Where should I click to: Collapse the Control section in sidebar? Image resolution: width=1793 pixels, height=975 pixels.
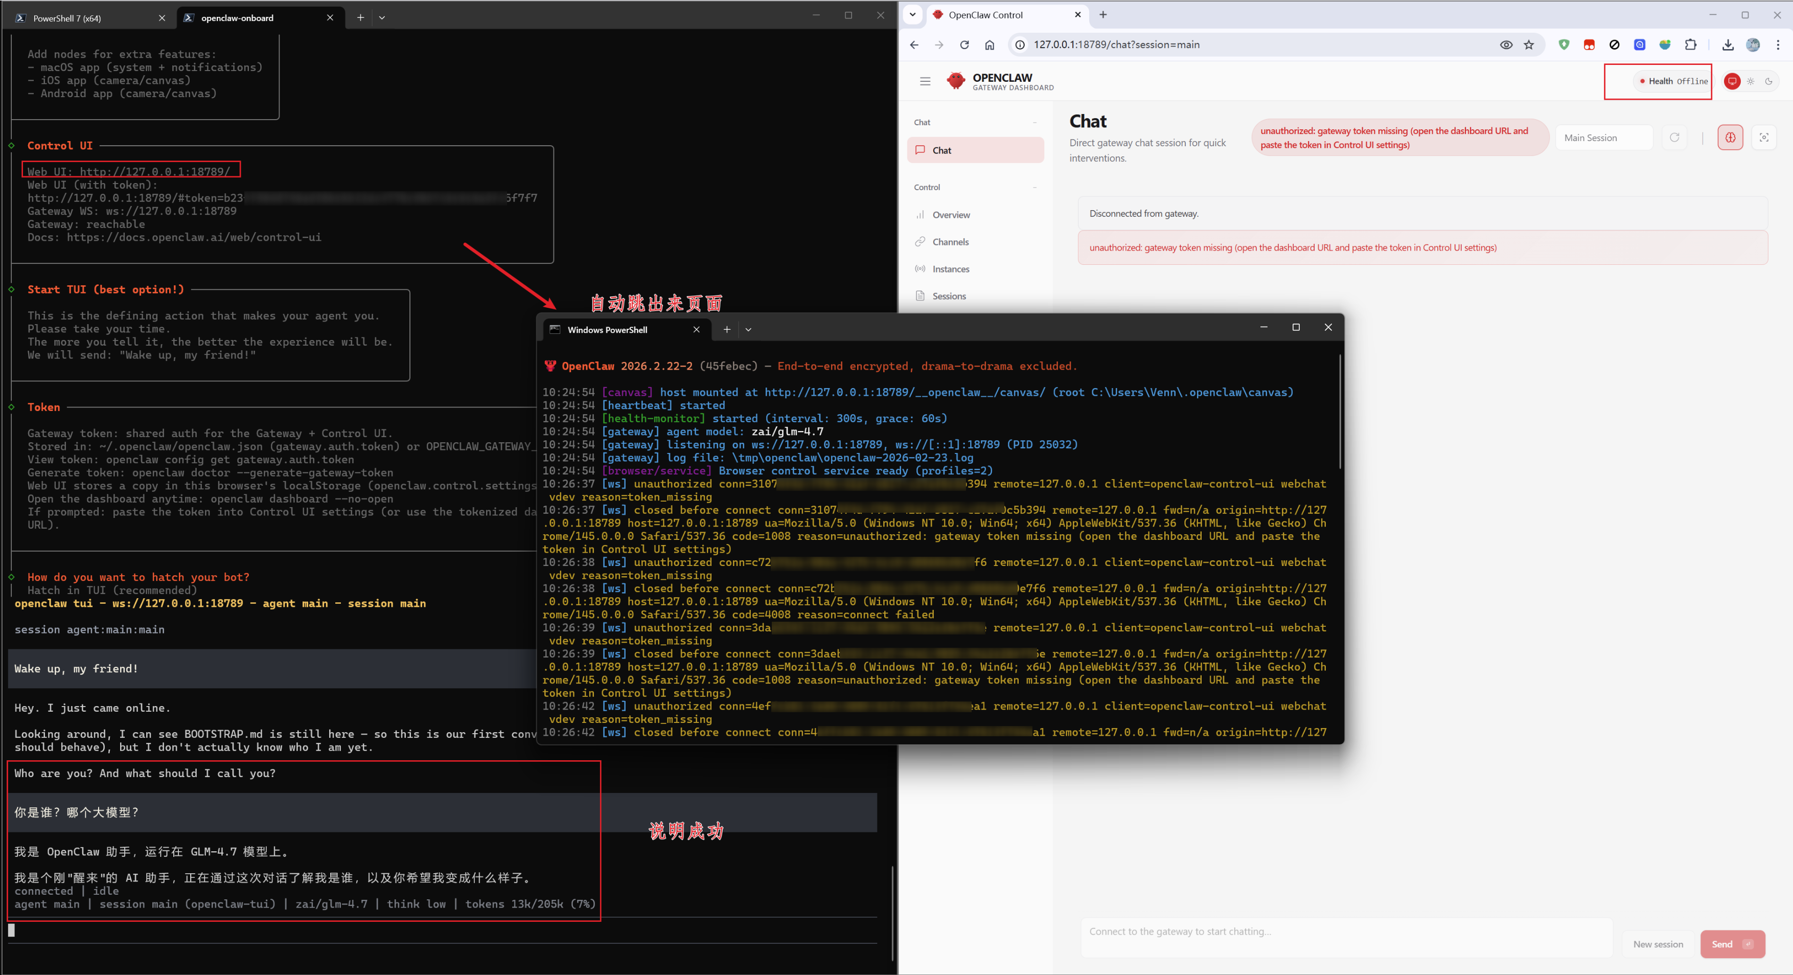pyautogui.click(x=1035, y=187)
